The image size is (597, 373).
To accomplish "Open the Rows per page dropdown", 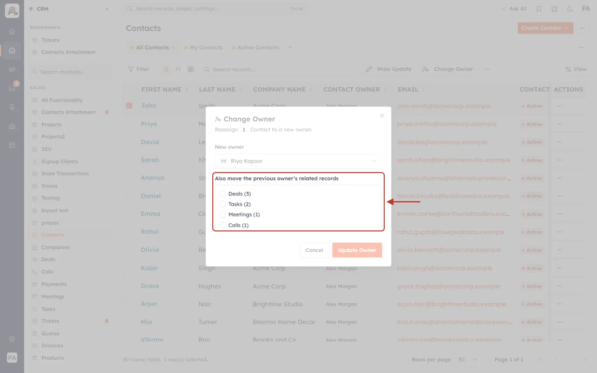I will pos(468,360).
